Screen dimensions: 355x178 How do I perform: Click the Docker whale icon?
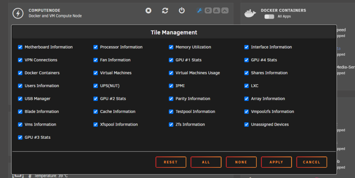pyautogui.click(x=250, y=13)
